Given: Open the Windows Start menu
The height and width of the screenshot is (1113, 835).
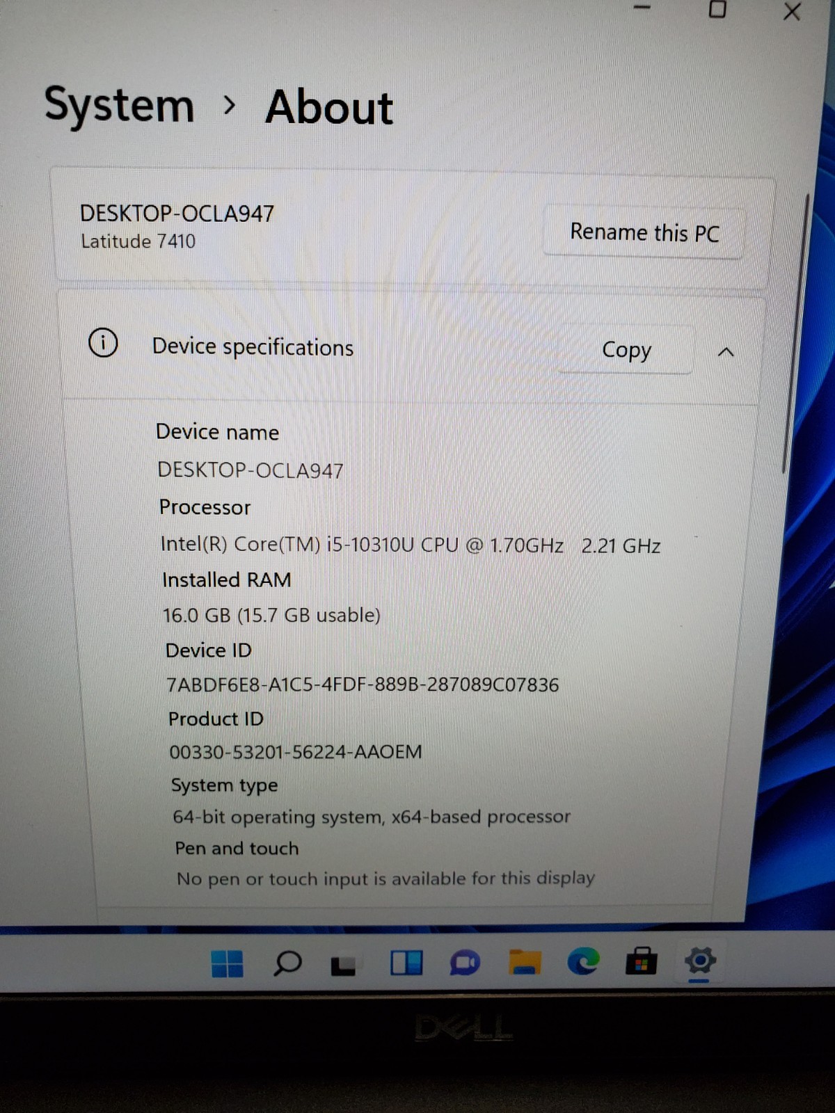Looking at the screenshot, I should [227, 963].
